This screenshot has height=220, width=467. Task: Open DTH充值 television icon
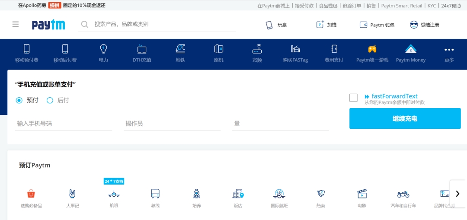(x=142, y=49)
